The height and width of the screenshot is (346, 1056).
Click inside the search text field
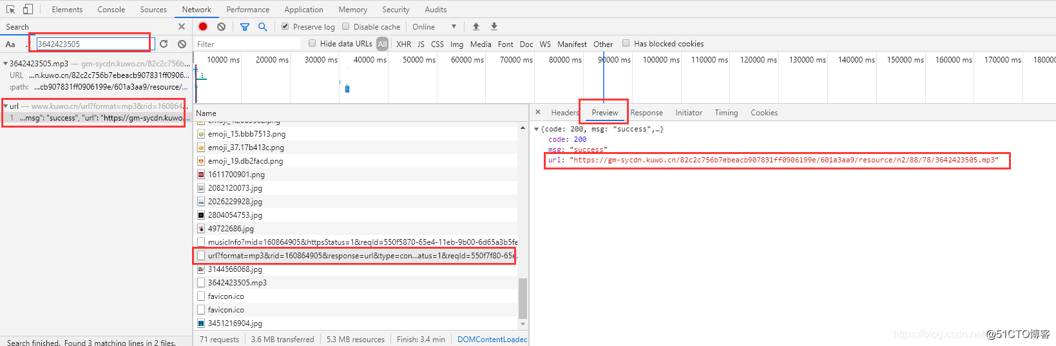click(x=95, y=44)
